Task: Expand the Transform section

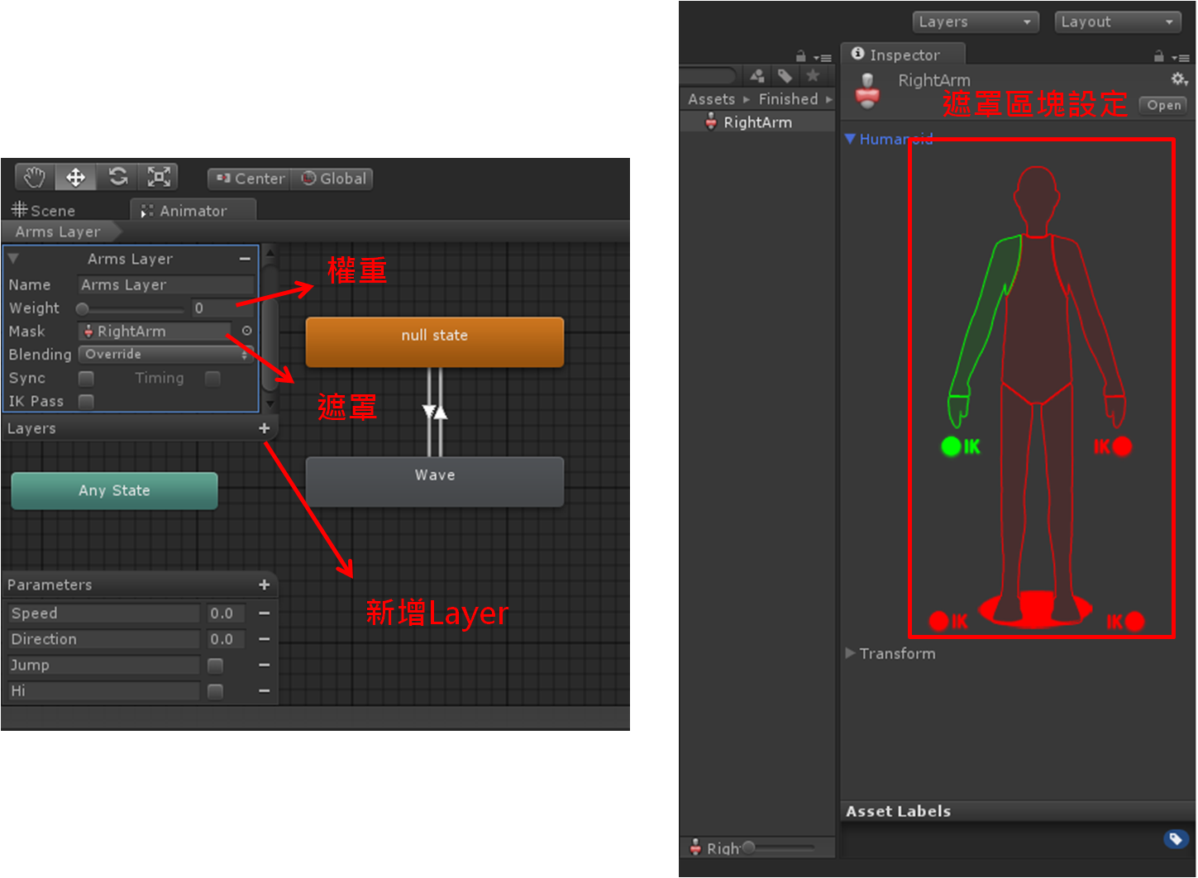Action: pyautogui.click(x=850, y=653)
